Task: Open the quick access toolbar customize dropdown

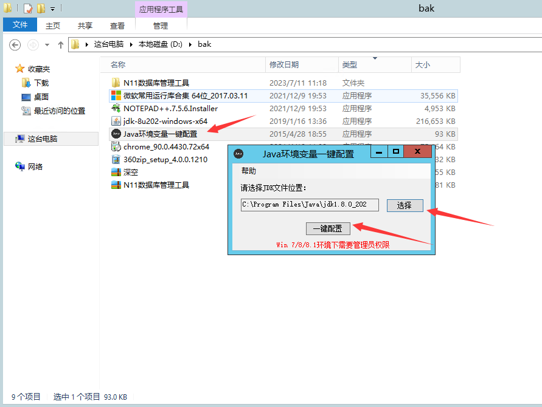Action: (x=52, y=8)
